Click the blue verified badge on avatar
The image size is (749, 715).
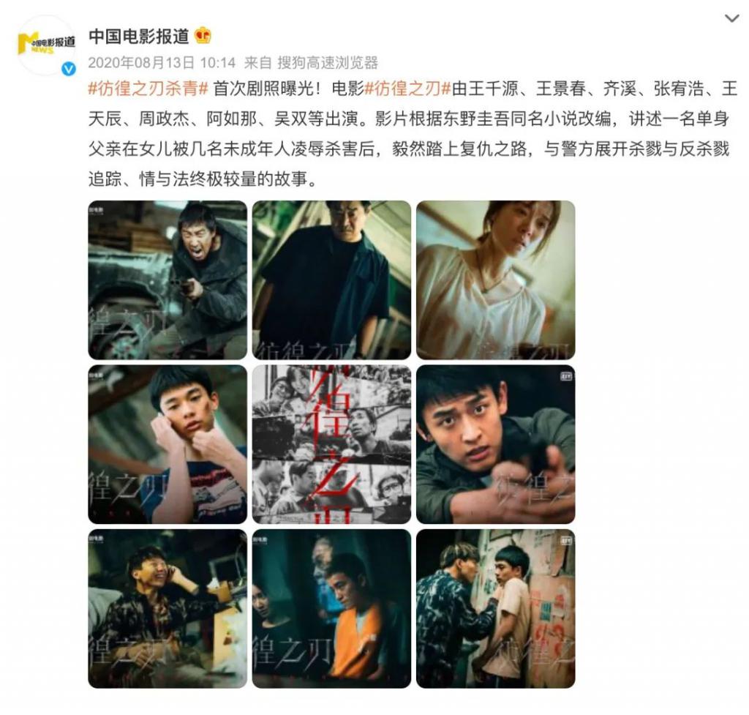tap(69, 70)
